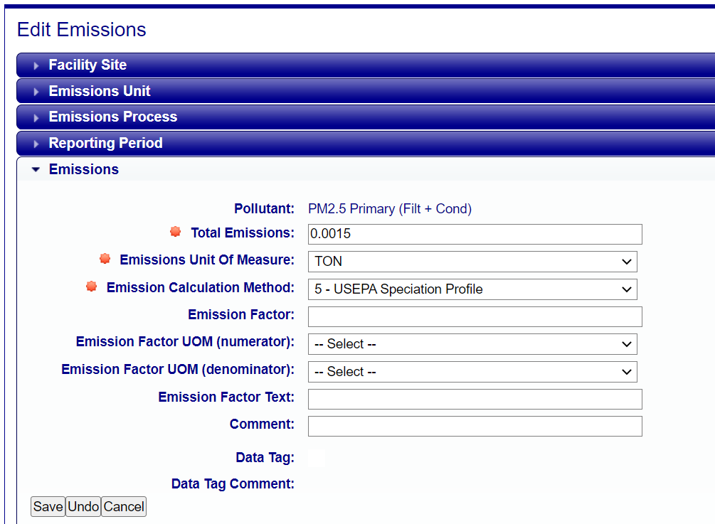Open the Emission Calculation Method dropdown

472,289
